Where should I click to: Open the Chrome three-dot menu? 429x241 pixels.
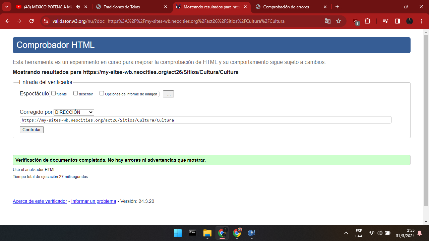pos(421,21)
